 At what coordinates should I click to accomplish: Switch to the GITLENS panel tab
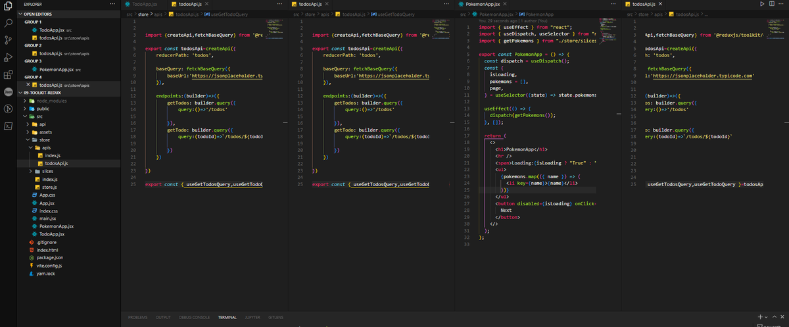(276, 317)
